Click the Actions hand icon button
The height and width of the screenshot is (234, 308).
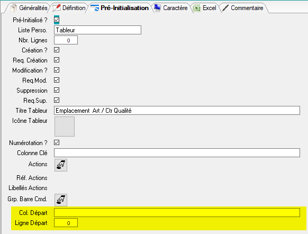(x=61, y=165)
